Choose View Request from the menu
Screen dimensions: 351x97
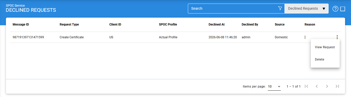point(325,47)
